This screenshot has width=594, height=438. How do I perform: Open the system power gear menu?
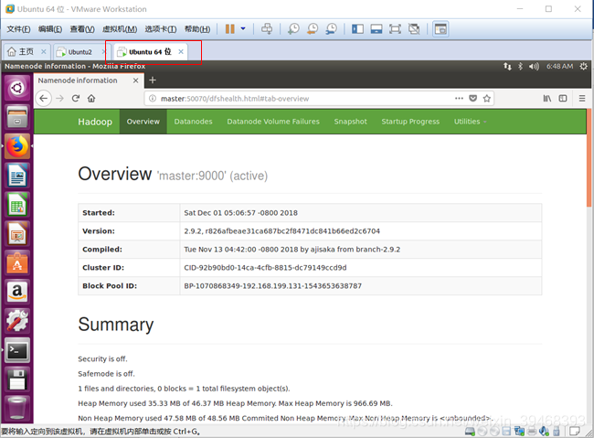583,67
